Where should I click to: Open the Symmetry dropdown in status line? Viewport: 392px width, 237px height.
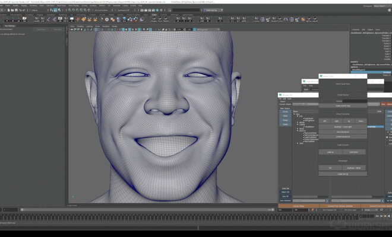[124, 10]
